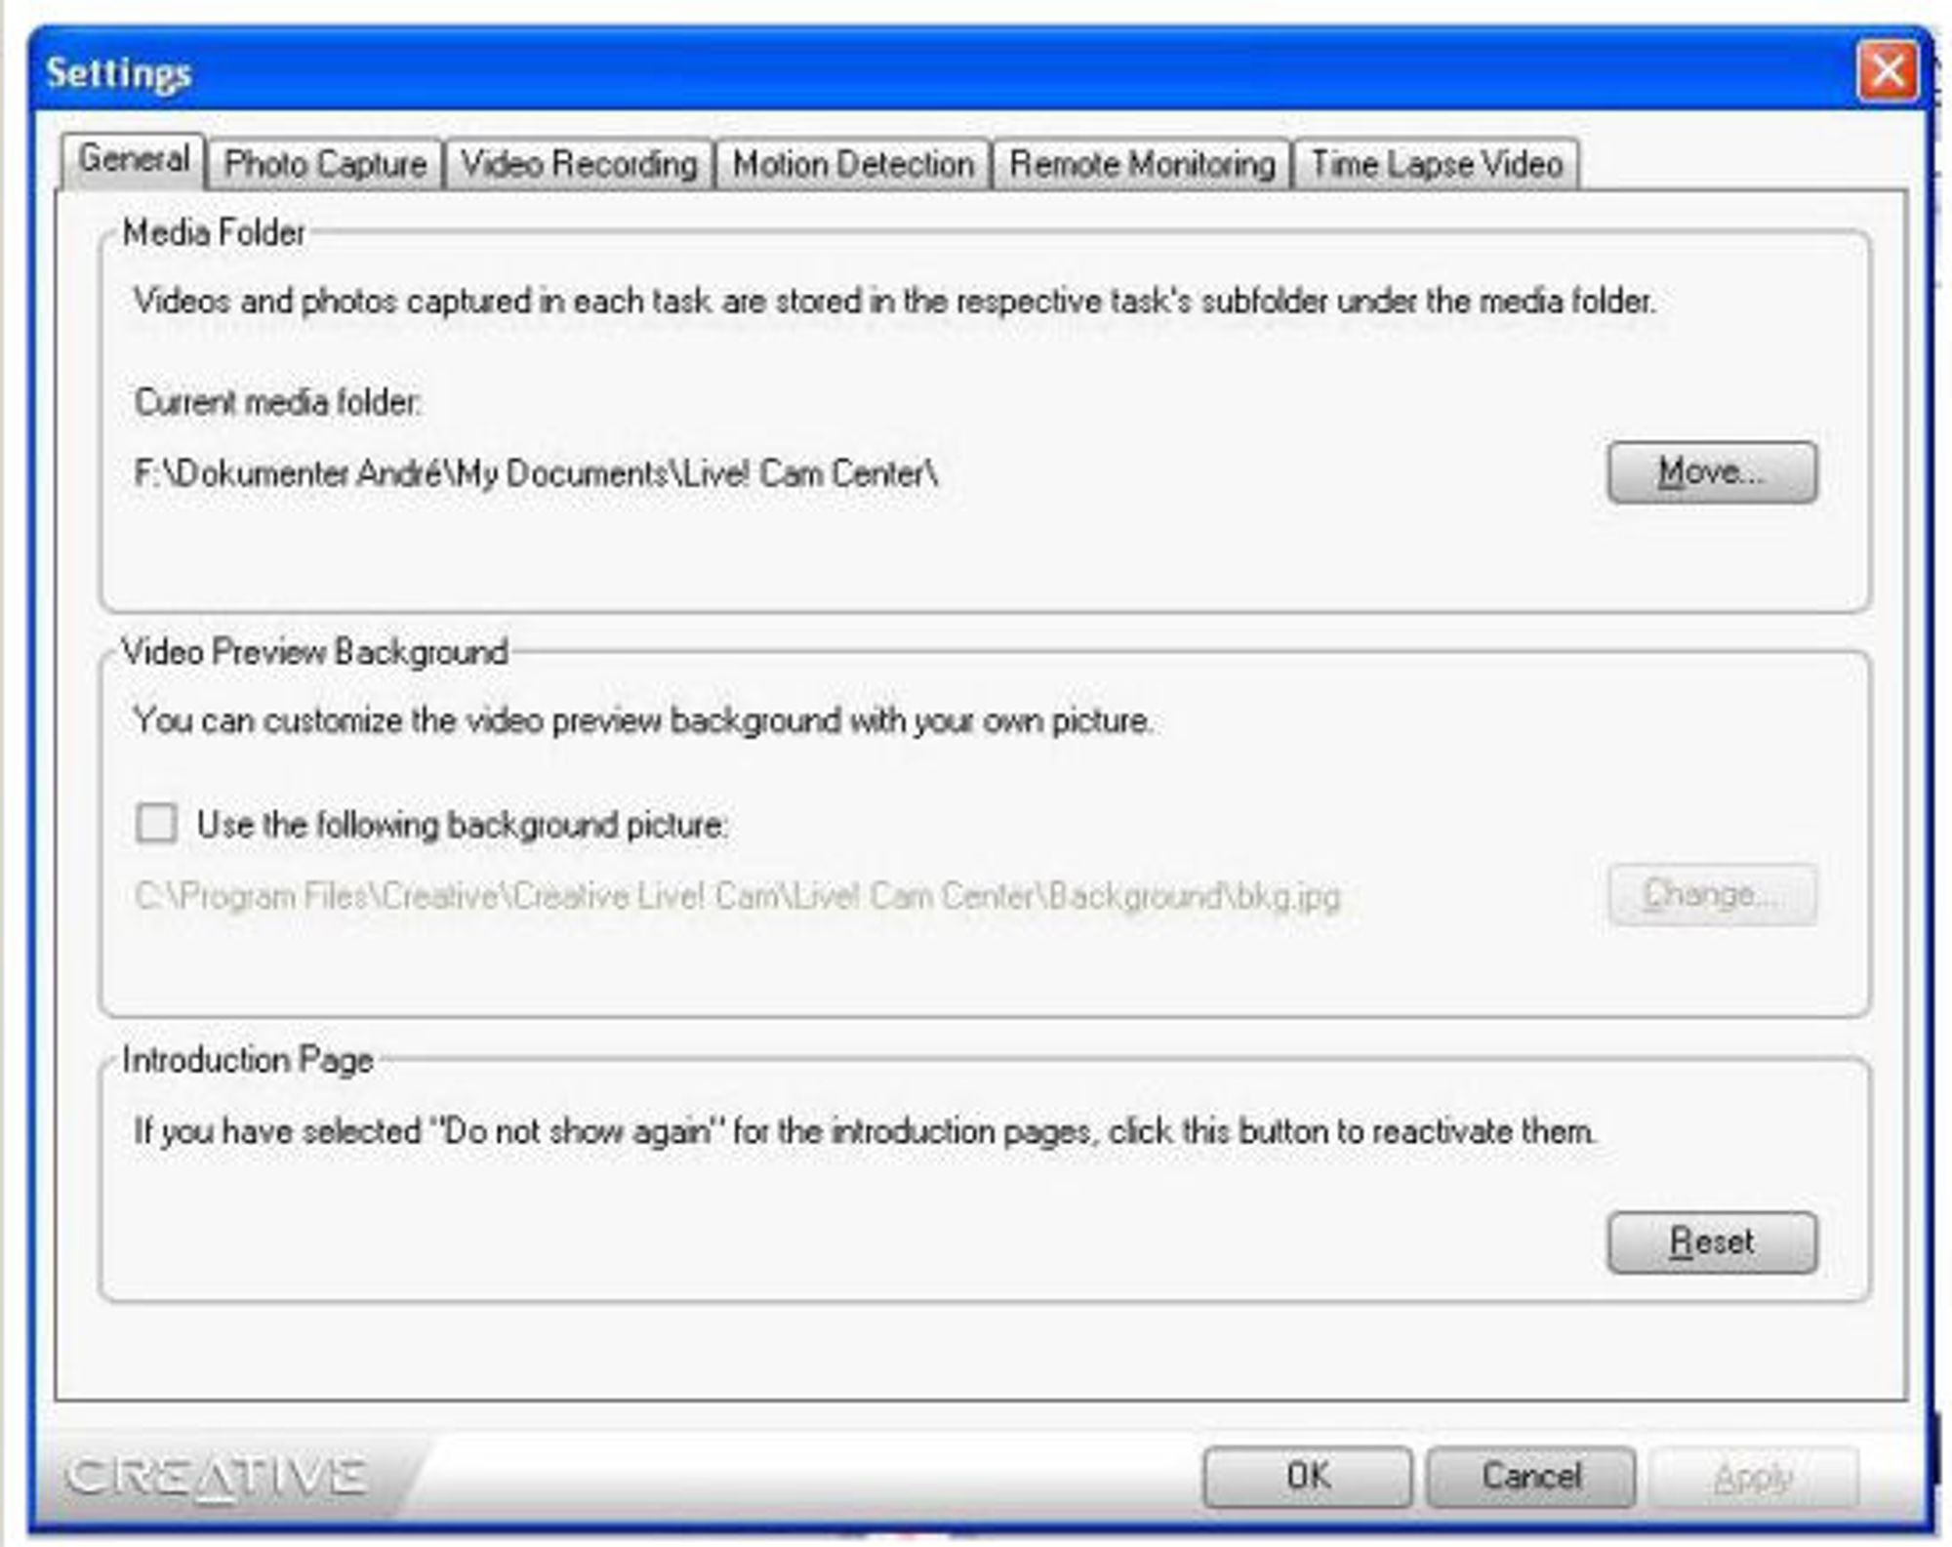
Task: Open the Video Recording tab
Action: click(x=579, y=164)
